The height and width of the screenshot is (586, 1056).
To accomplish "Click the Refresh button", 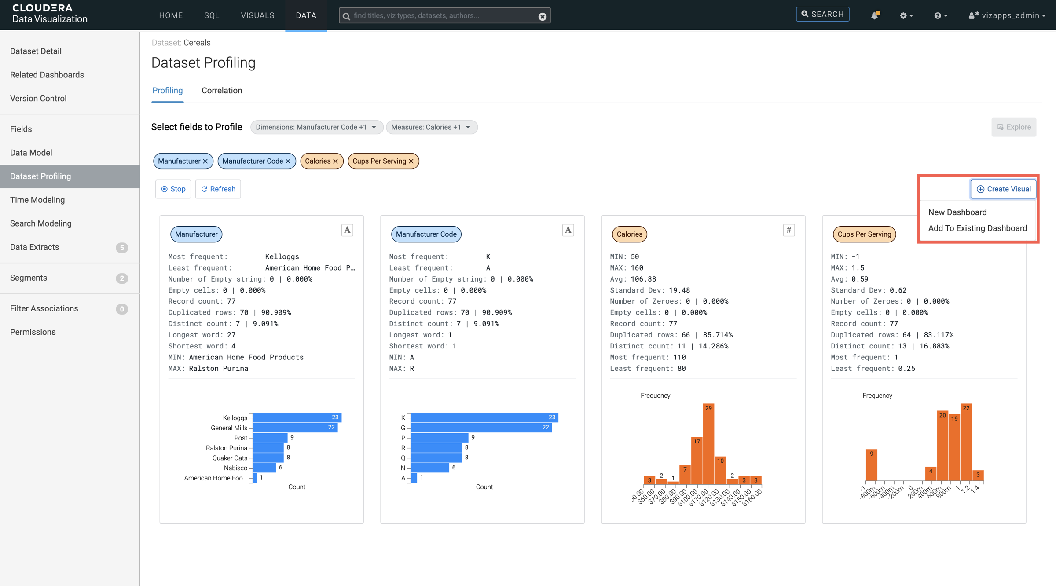I will 218,189.
